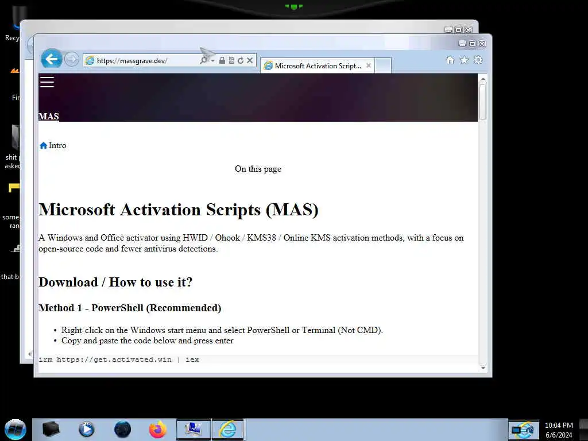Click the 'Download / How to use it?' heading
The height and width of the screenshot is (441, 588).
point(115,282)
